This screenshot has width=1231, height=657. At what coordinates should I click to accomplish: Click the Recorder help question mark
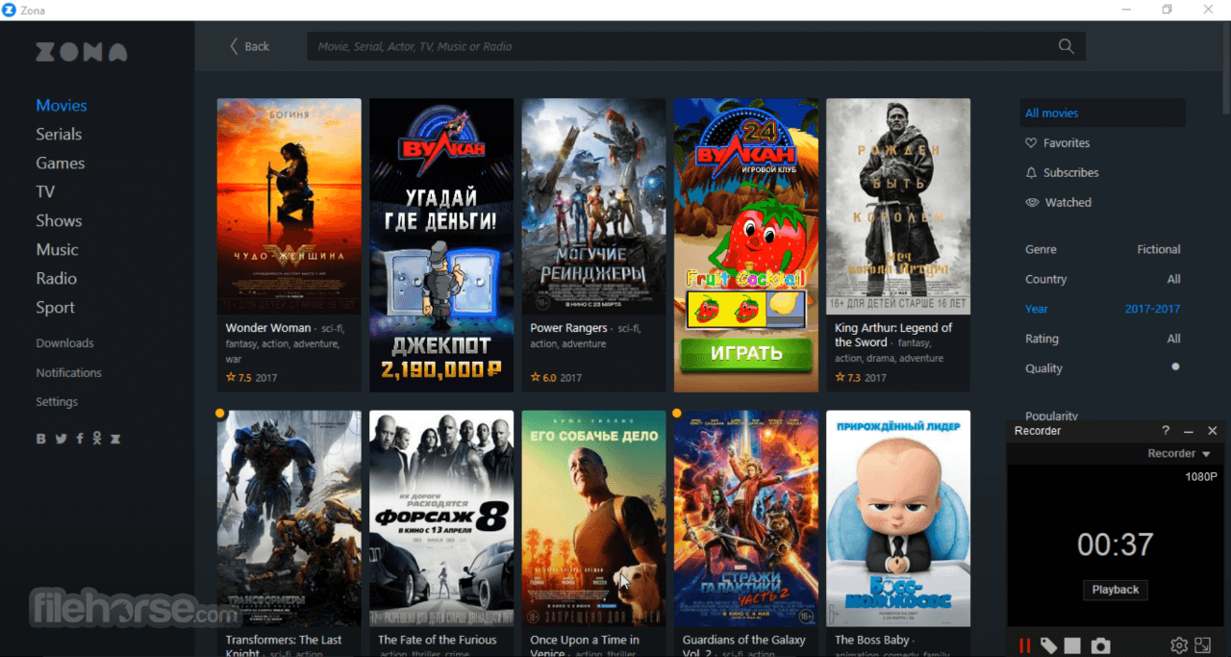click(1166, 431)
